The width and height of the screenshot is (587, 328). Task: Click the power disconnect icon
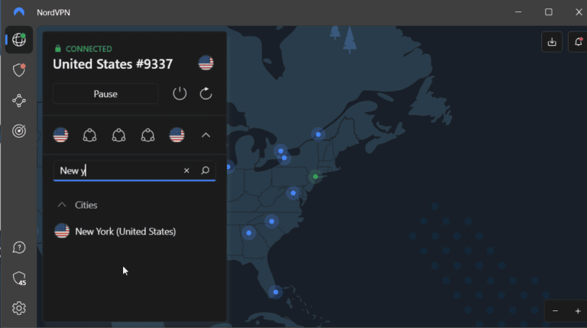pyautogui.click(x=180, y=93)
